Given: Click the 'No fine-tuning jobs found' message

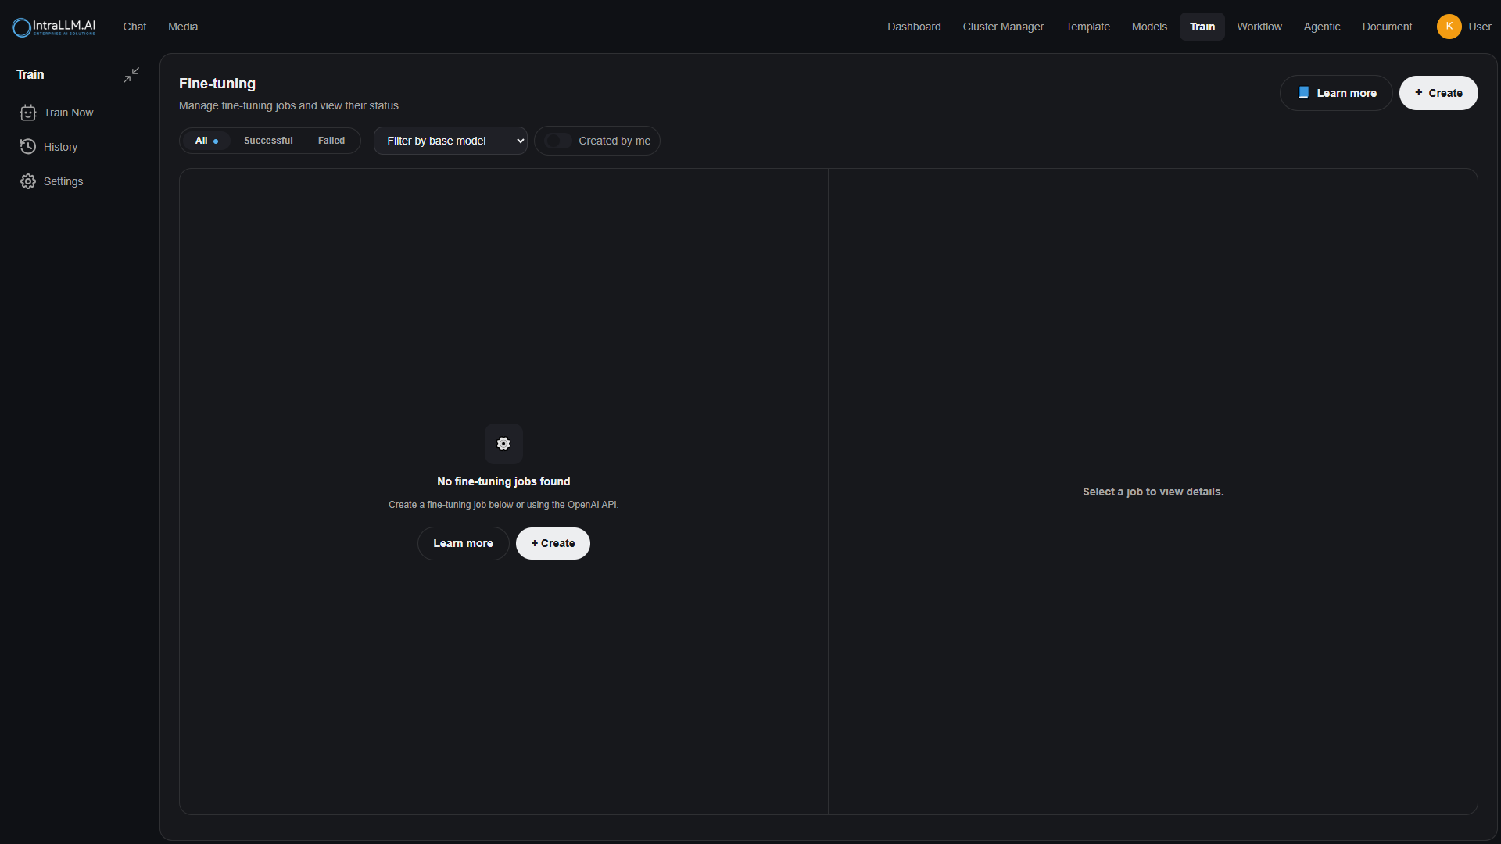Looking at the screenshot, I should (x=503, y=481).
